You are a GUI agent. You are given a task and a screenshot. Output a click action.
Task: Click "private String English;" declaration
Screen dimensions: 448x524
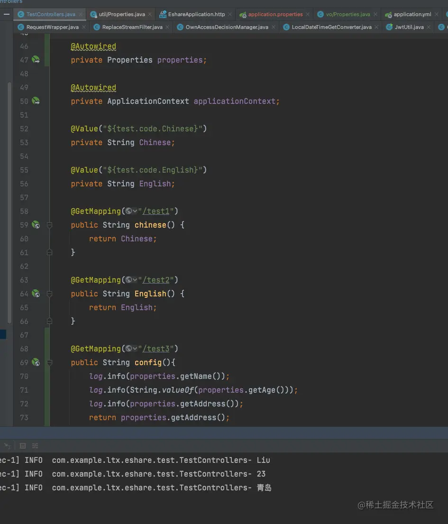(123, 184)
